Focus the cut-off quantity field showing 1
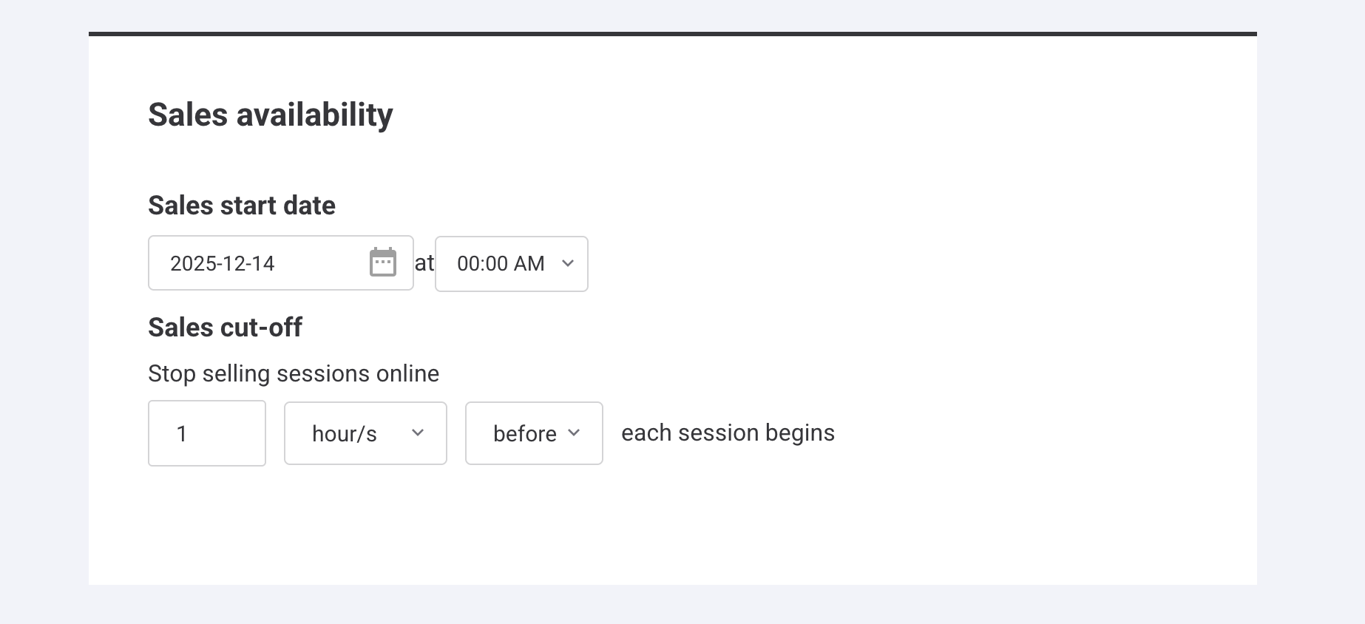1365x624 pixels. point(207,433)
